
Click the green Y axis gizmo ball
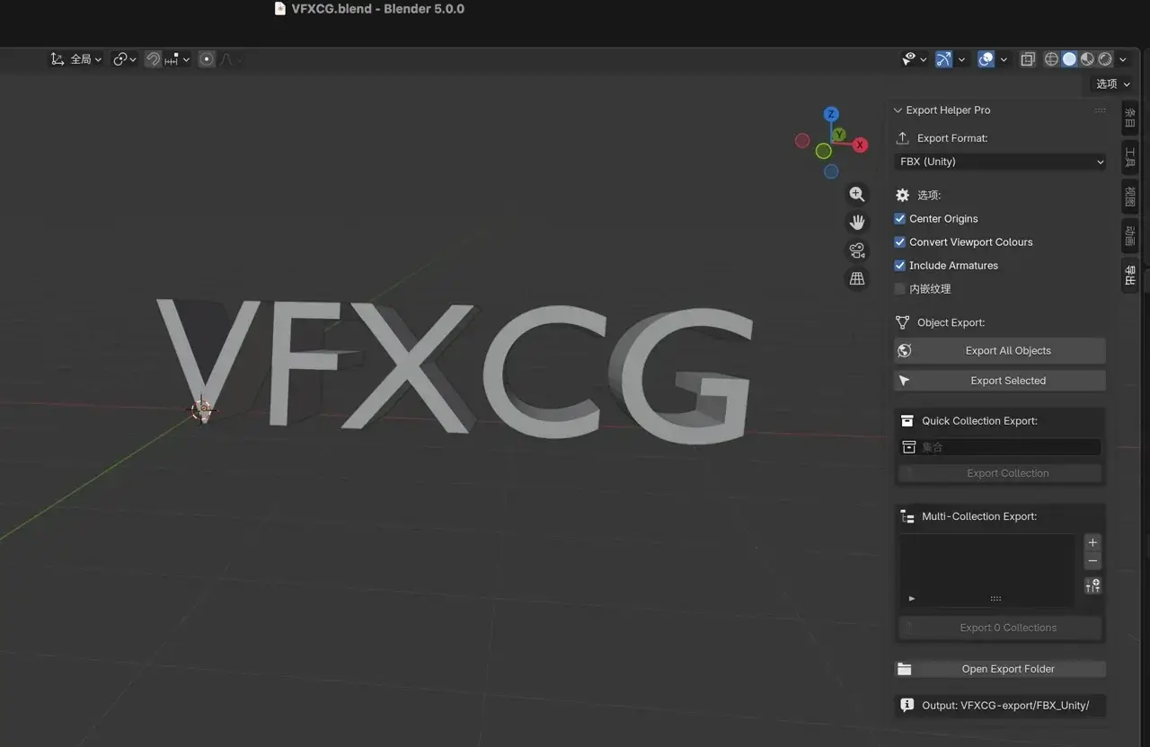(838, 135)
